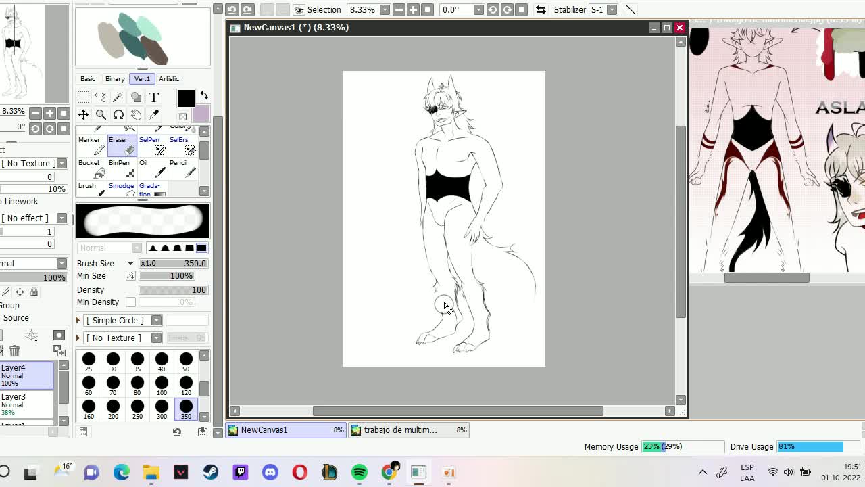Screen dimensions: 865x487
Task: Toggle Selection visibility eye icon
Action: click(299, 9)
